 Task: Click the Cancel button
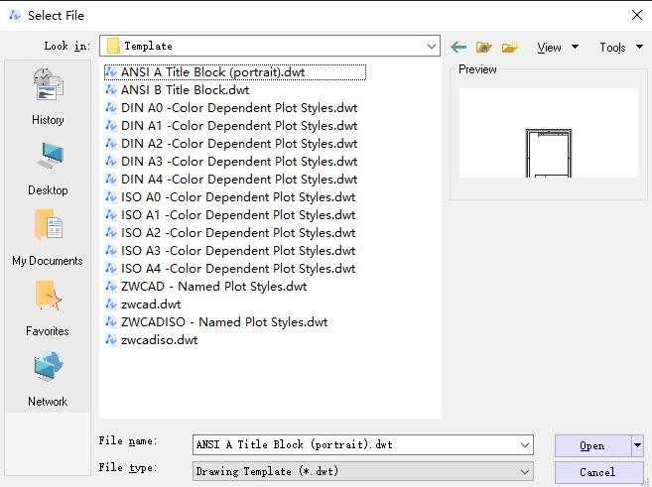[597, 472]
